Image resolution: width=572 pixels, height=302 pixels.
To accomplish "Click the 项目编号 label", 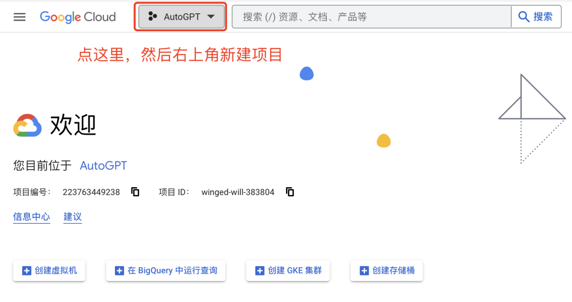I will point(32,193).
